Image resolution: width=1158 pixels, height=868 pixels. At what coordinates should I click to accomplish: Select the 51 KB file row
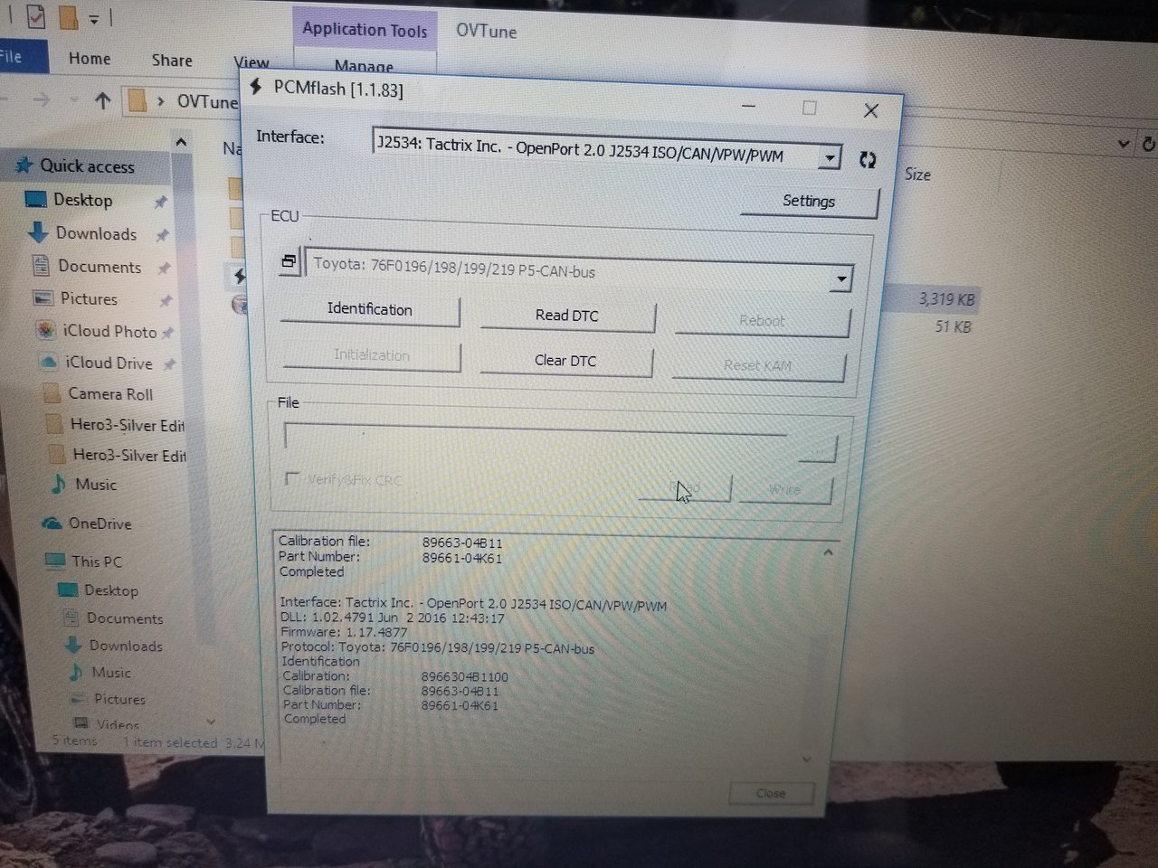pos(953,326)
